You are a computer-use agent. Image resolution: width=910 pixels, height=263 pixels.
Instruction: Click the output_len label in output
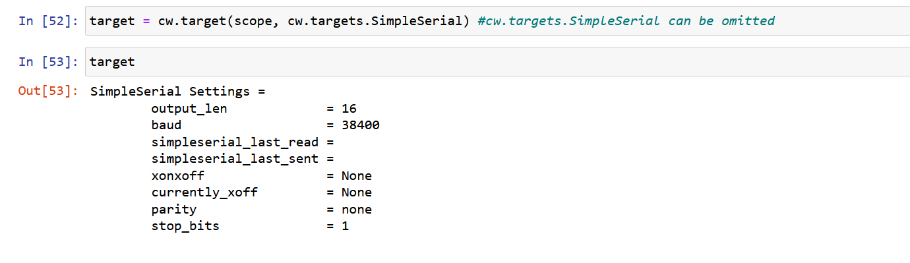pos(189,109)
